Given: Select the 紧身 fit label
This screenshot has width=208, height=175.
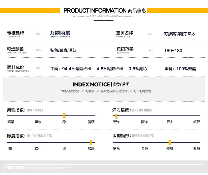Looking at the screenshot, I should tap(197, 149).
